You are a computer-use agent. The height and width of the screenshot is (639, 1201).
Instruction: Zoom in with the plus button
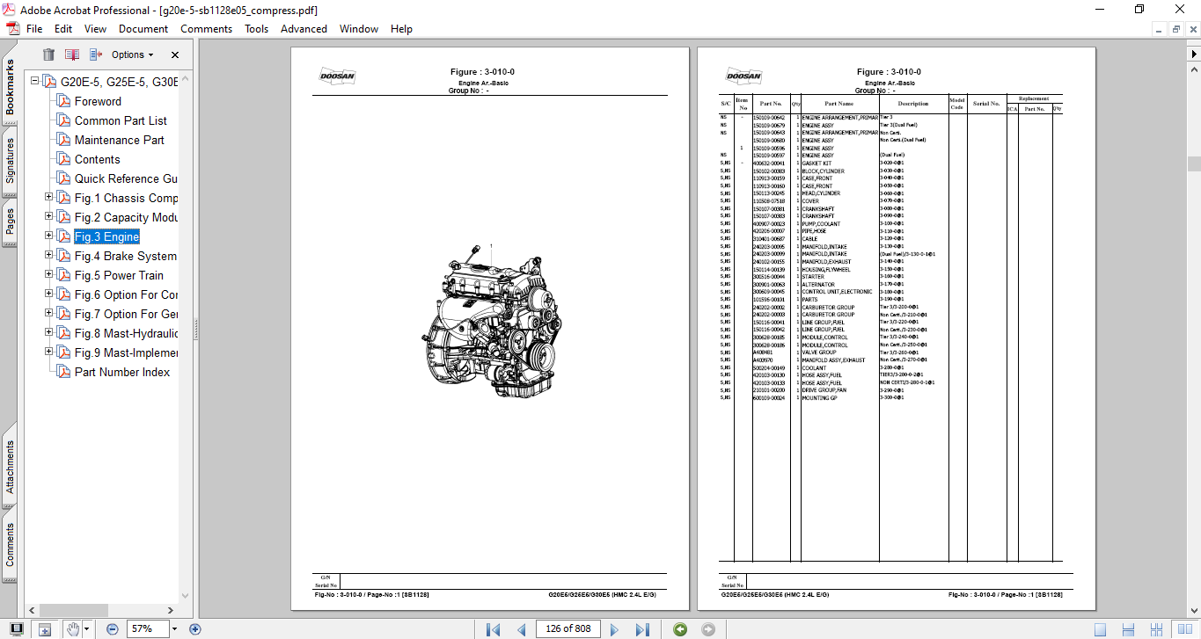tap(195, 629)
